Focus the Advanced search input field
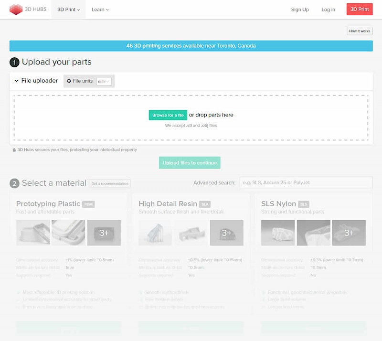The image size is (382, 341). [306, 183]
